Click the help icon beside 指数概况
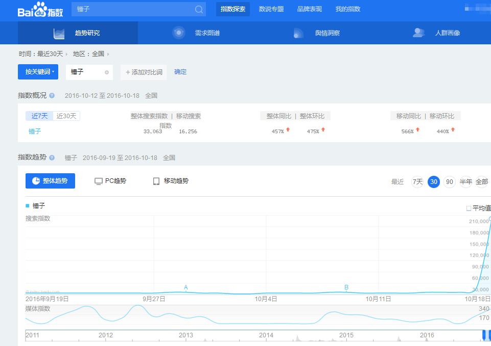The height and width of the screenshot is (346, 491). click(52, 96)
